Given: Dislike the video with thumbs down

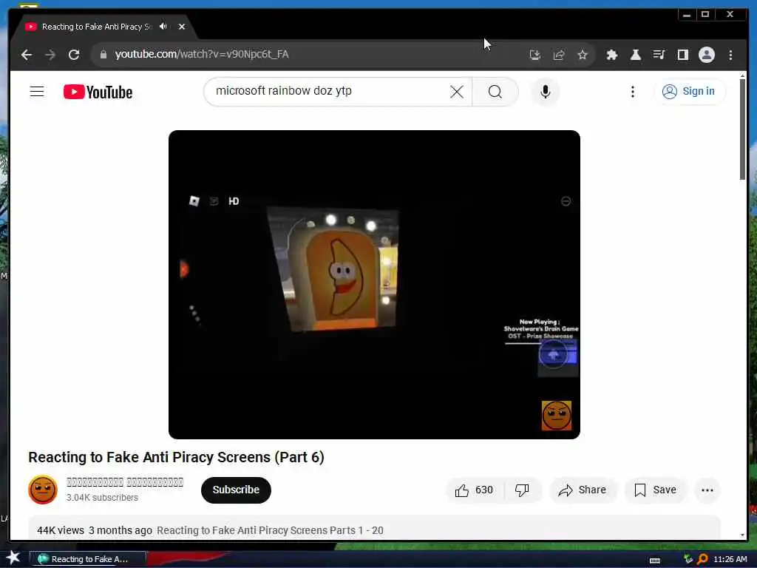Looking at the screenshot, I should click(523, 490).
